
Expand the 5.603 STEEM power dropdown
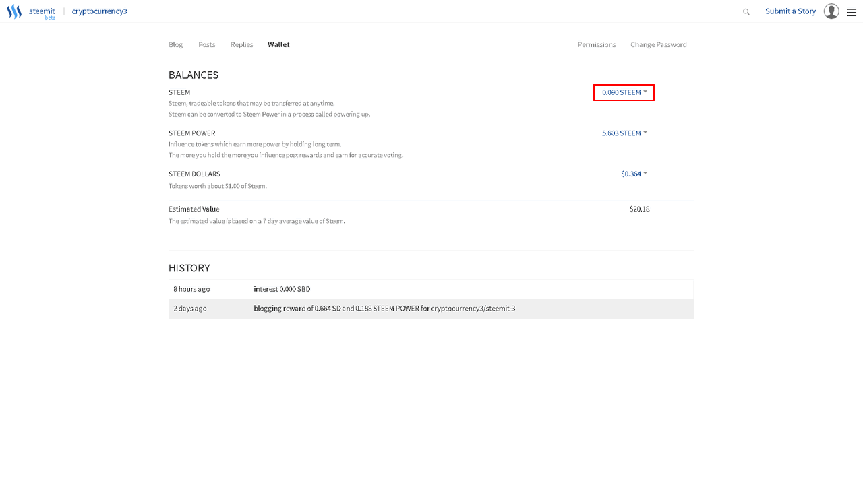pos(624,133)
